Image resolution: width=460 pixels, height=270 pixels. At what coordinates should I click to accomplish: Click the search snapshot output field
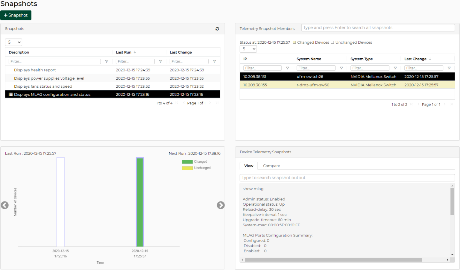click(x=347, y=178)
